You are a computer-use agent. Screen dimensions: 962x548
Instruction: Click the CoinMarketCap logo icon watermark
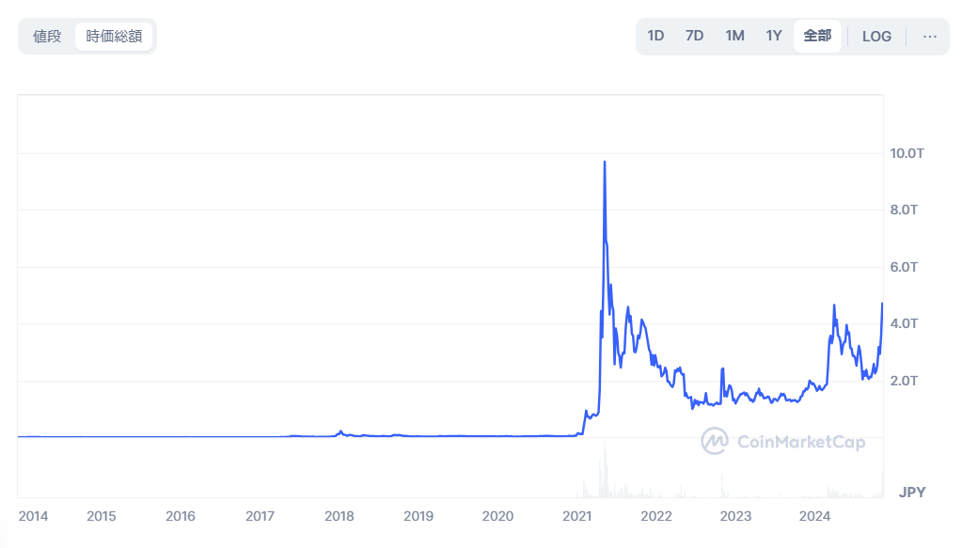coord(715,441)
